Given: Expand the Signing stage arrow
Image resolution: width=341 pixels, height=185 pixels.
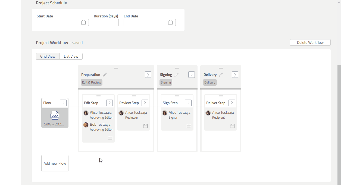Looking at the screenshot, I should [x=192, y=75].
